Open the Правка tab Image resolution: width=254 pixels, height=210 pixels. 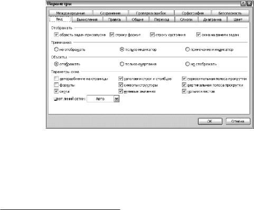115,20
